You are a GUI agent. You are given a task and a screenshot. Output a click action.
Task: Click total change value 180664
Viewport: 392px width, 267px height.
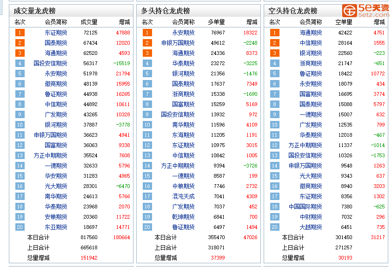(122, 238)
